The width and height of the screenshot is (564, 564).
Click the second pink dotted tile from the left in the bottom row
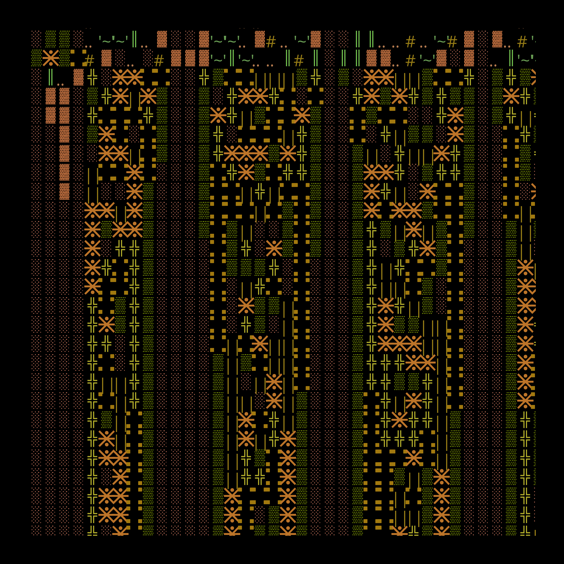coord(51,530)
